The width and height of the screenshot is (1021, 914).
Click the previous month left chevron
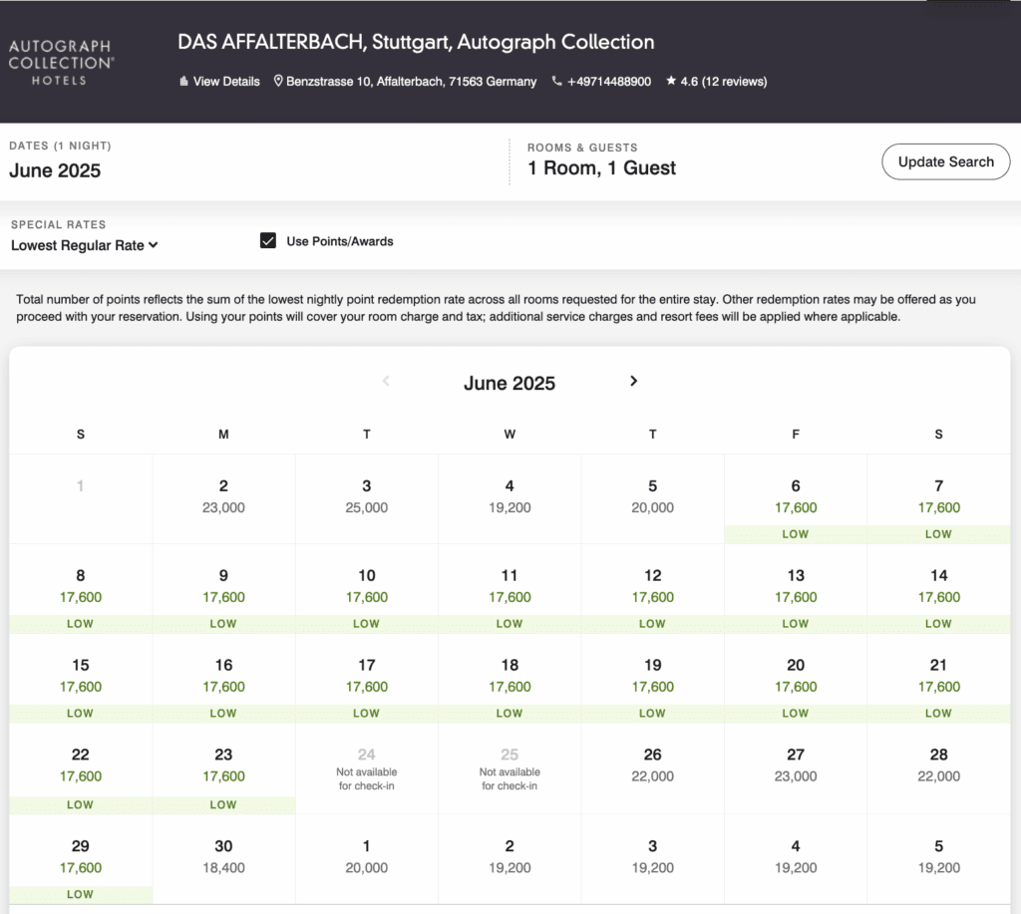(x=387, y=381)
